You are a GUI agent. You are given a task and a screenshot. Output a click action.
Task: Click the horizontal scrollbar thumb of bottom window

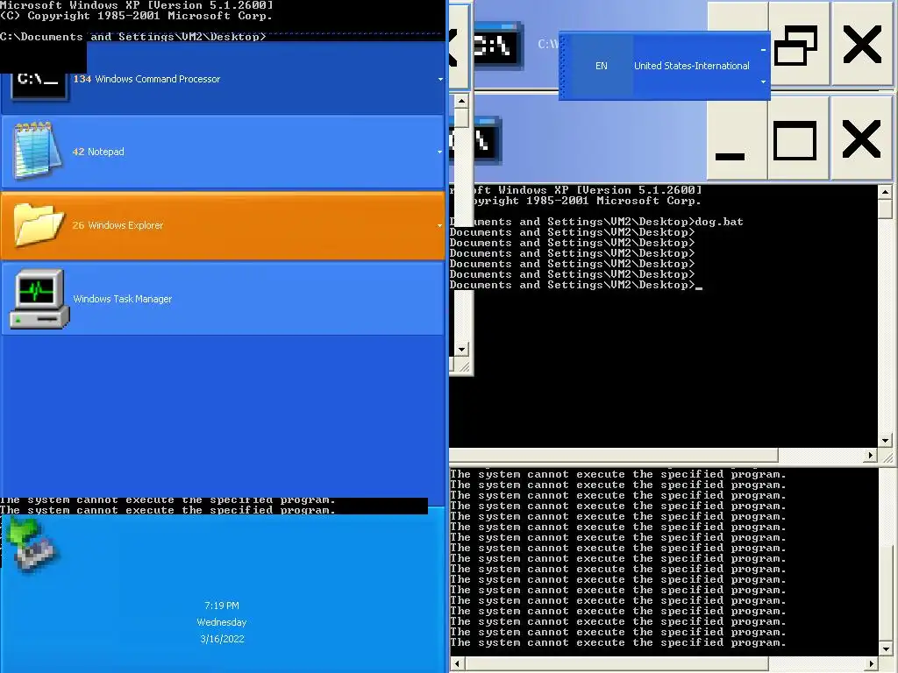[x=616, y=664]
